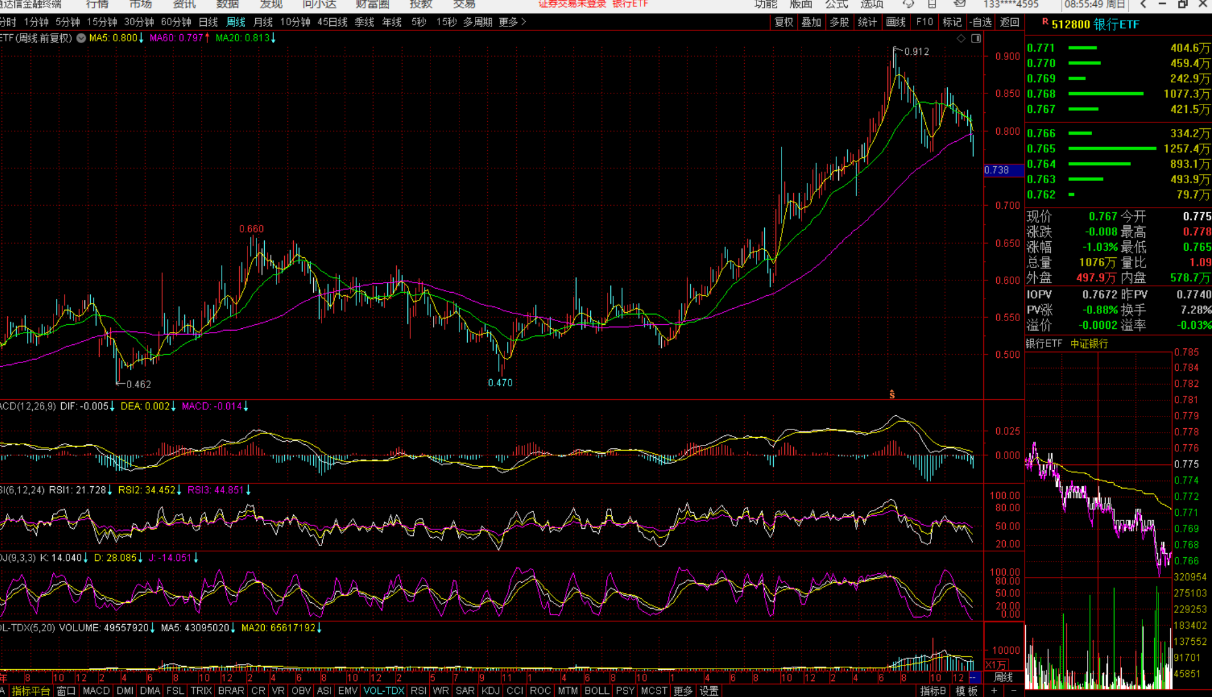
Task: Click the refresh/sync icon in title bar
Action: tap(908, 4)
